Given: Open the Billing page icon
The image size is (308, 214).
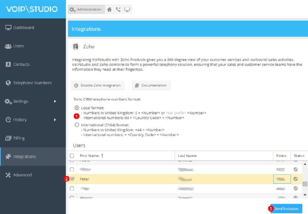Looking at the screenshot, I should [8, 138].
